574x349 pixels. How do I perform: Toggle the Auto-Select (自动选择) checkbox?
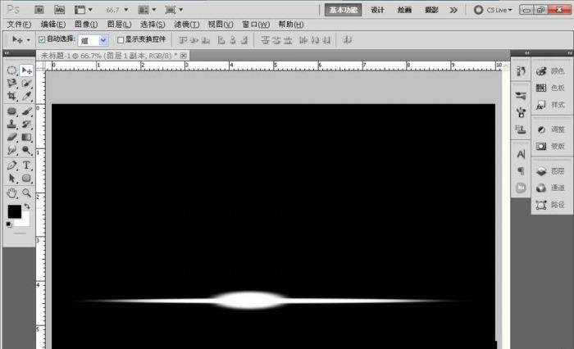point(42,39)
